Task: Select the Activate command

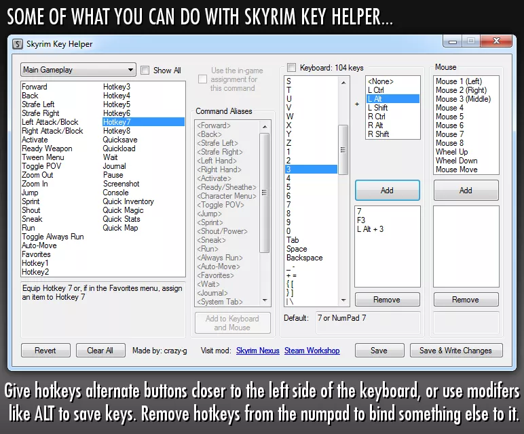Action: coord(35,140)
